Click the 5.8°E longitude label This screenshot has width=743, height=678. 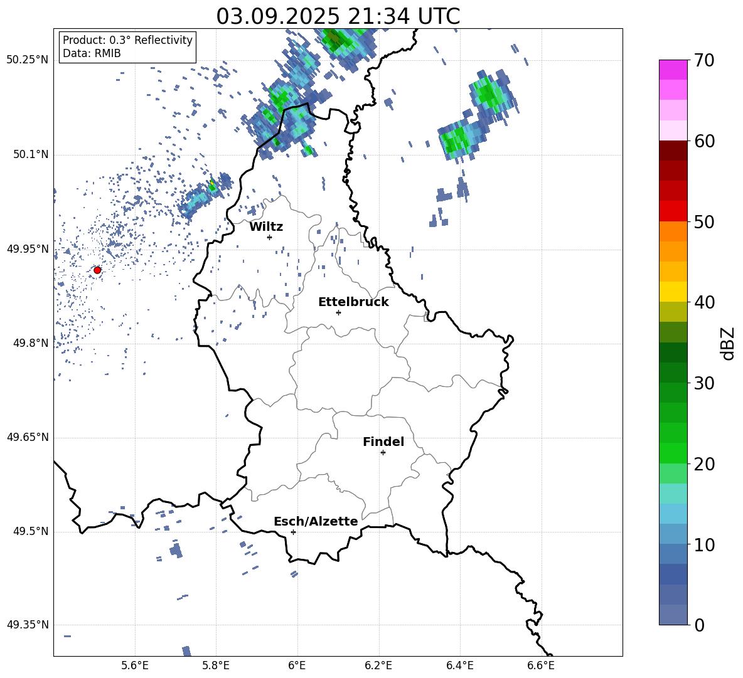[216, 665]
